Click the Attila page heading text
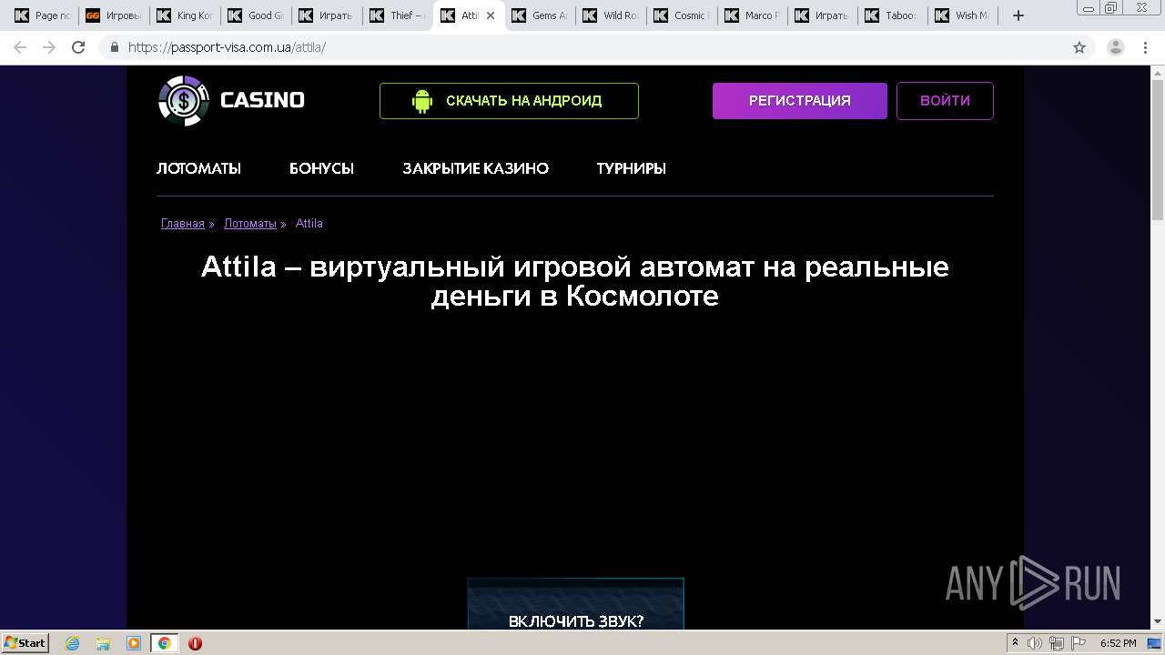Image resolution: width=1165 pixels, height=655 pixels. (x=574, y=281)
